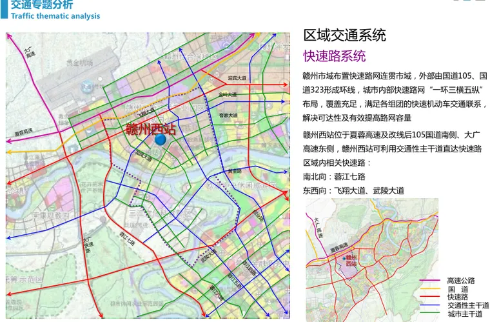
Task: Click the purple 快速路系统 subheading
Action: (335, 56)
